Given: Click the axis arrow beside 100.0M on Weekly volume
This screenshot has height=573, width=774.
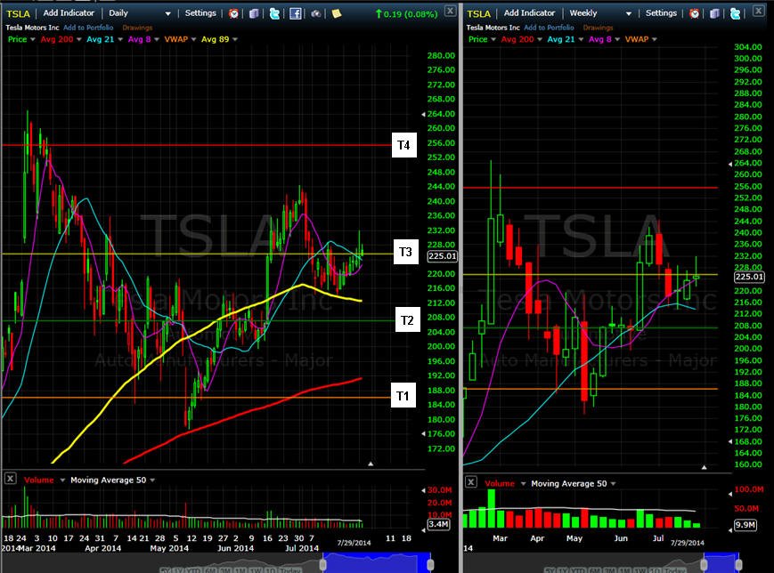Looking at the screenshot, I should click(x=730, y=494).
